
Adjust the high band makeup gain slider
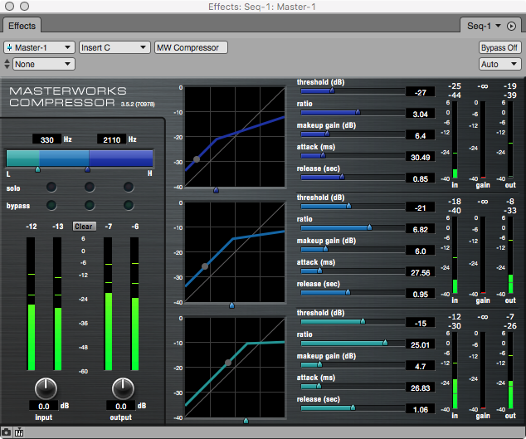[353, 134]
